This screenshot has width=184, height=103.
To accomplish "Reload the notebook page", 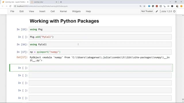I will [x=10, y=6].
